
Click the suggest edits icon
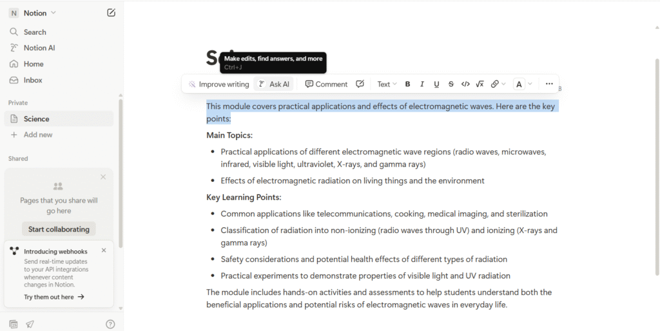coord(360,85)
